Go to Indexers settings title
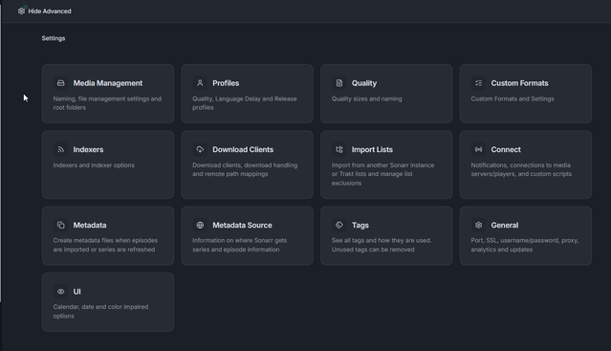 (x=88, y=149)
